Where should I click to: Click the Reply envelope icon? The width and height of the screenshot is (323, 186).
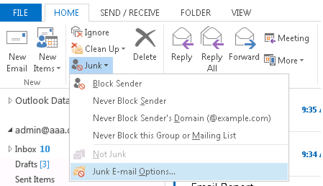coord(182,38)
